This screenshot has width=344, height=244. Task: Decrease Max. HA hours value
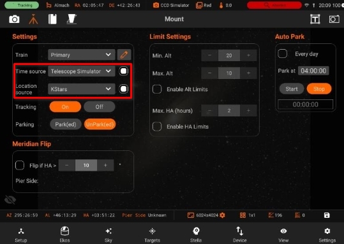210,111
